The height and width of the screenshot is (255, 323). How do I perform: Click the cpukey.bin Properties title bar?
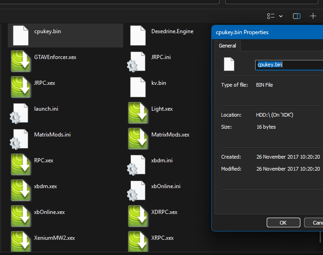click(267, 32)
